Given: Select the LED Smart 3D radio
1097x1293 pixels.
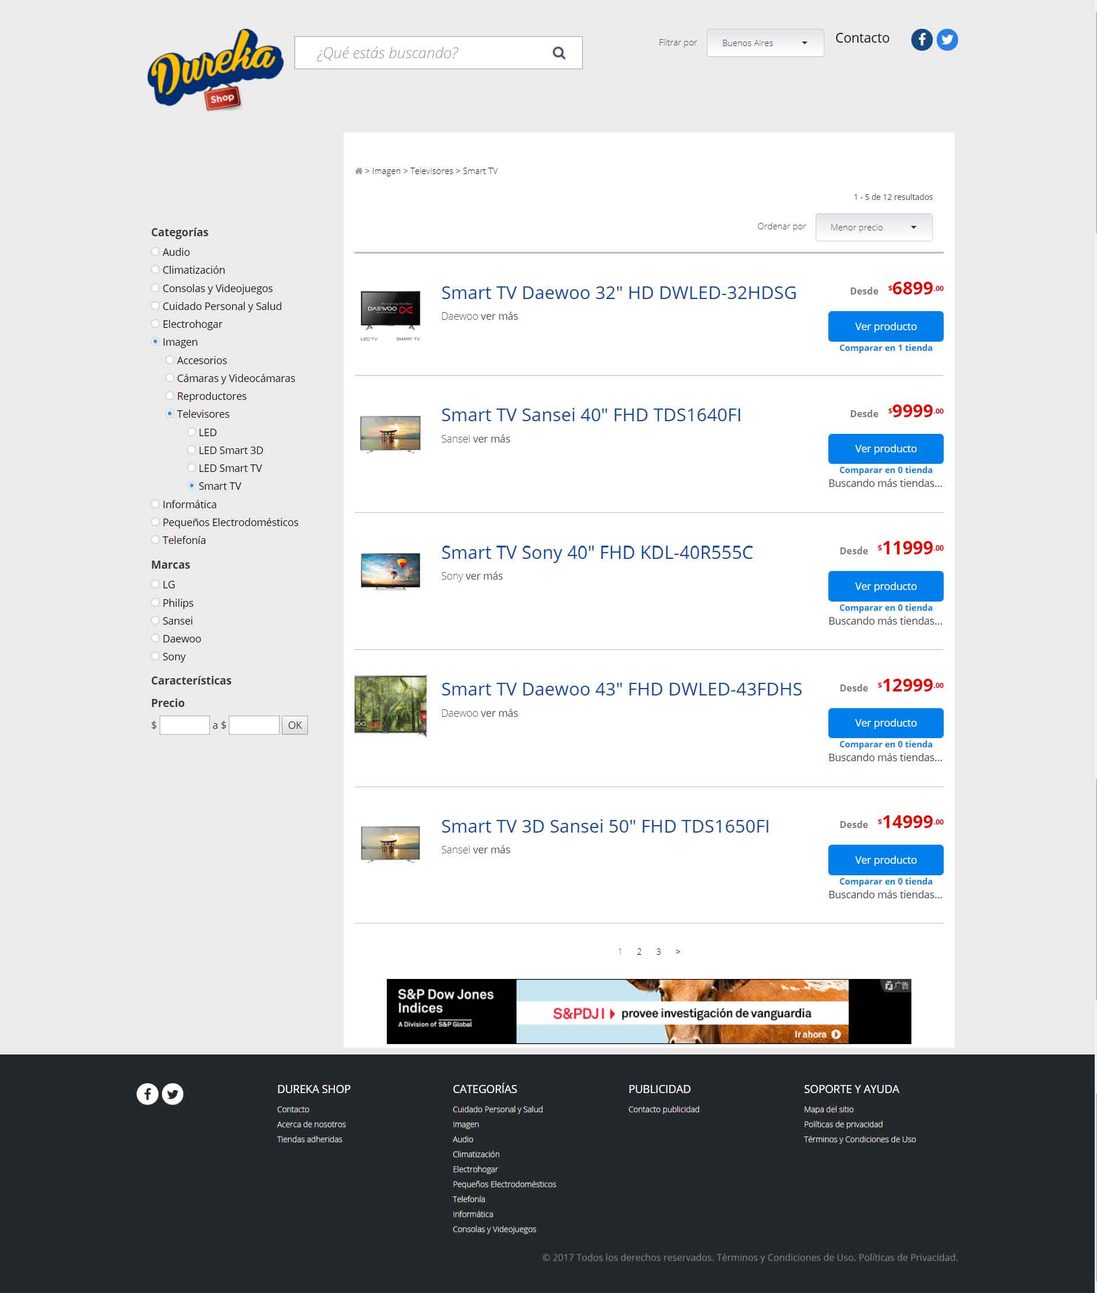Looking at the screenshot, I should click(191, 450).
